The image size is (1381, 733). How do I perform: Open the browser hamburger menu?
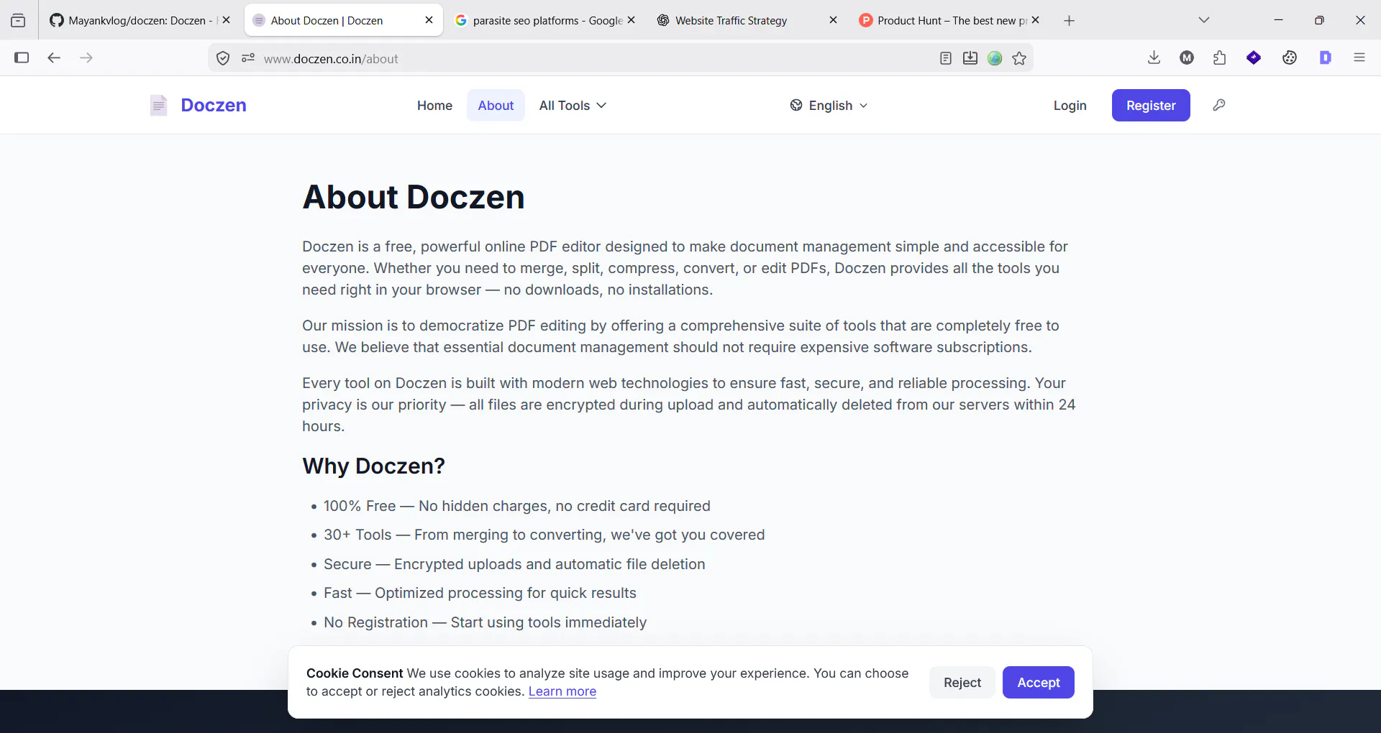click(1359, 57)
